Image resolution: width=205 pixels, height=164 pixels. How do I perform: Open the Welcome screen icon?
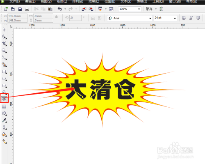111,9
